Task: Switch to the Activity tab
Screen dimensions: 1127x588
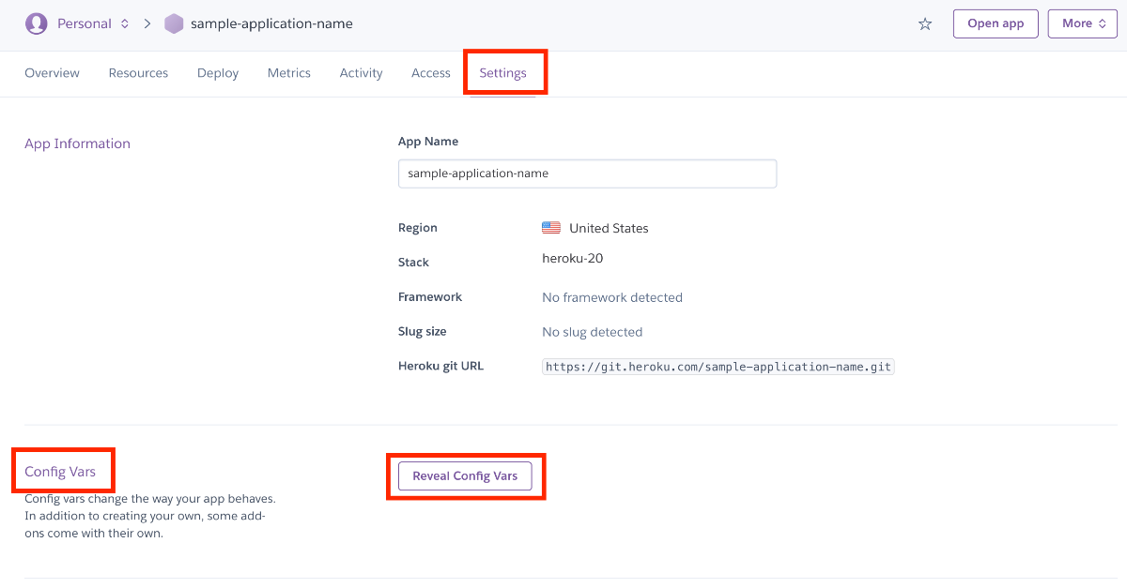Action: (x=361, y=73)
